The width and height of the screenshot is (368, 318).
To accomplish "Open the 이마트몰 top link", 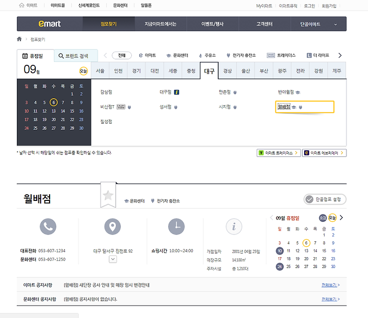I will (x=58, y=6).
